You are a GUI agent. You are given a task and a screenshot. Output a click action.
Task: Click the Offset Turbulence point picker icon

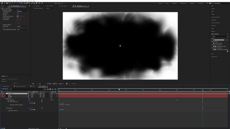(x=18, y=16)
